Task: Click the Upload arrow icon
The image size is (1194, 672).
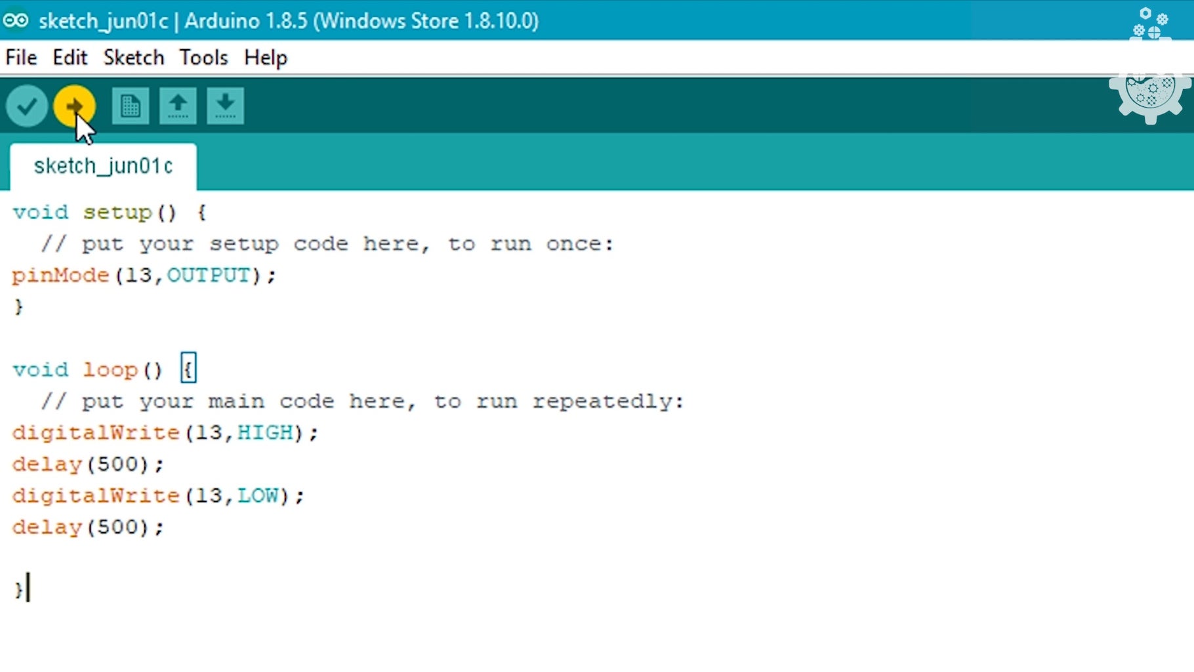Action: [x=74, y=105]
